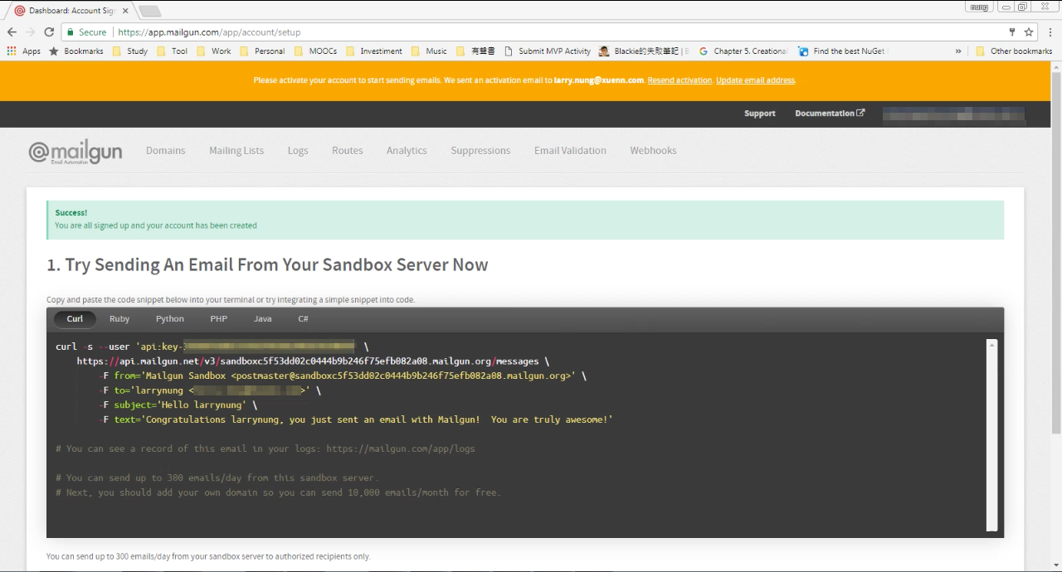Open the Blackie bookmark with avatar
This screenshot has height=572, width=1062.
644,51
